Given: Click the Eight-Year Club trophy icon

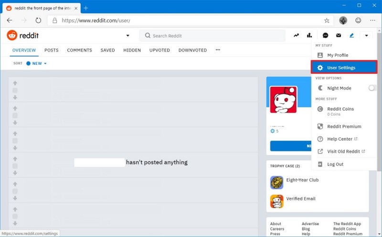Looking at the screenshot, I should point(276,183).
